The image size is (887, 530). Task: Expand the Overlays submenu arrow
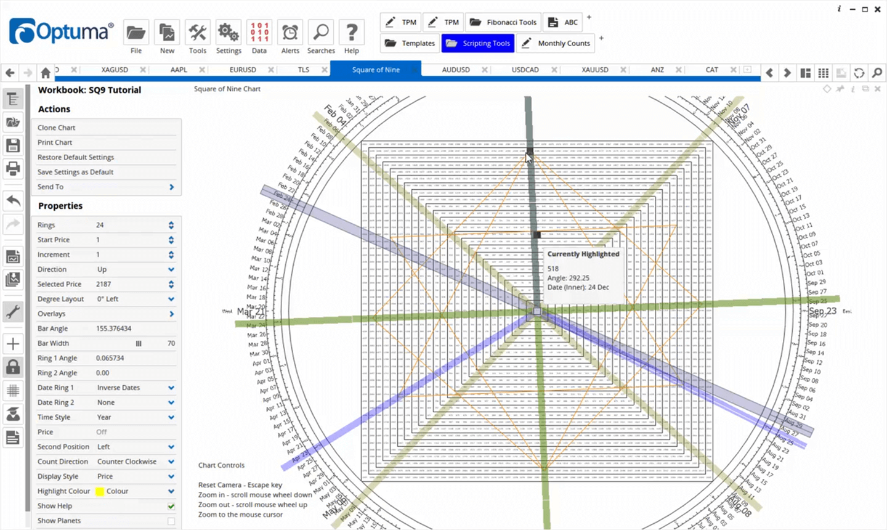coord(171,314)
